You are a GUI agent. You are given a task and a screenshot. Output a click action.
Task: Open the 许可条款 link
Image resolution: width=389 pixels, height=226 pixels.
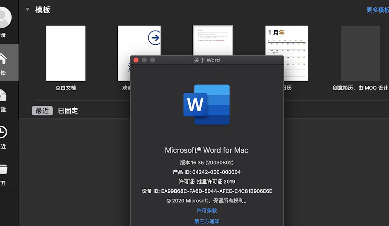point(207,211)
